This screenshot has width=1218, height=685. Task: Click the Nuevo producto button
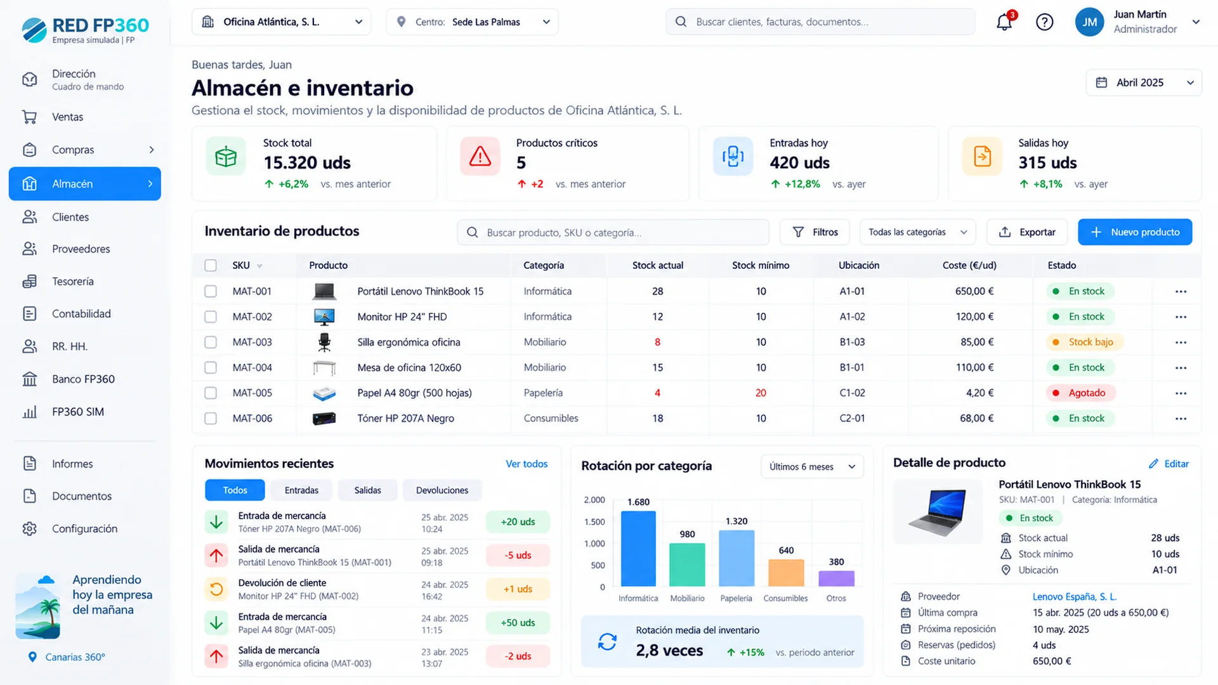click(1135, 232)
